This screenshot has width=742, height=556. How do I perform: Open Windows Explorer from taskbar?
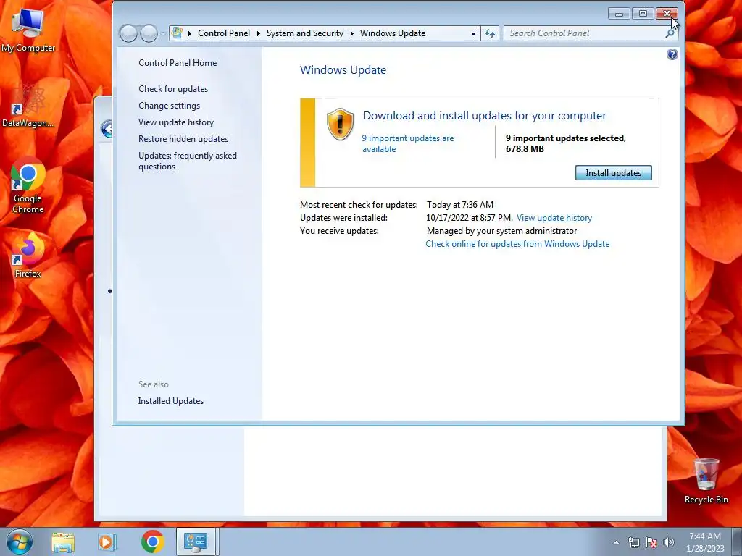tap(63, 542)
